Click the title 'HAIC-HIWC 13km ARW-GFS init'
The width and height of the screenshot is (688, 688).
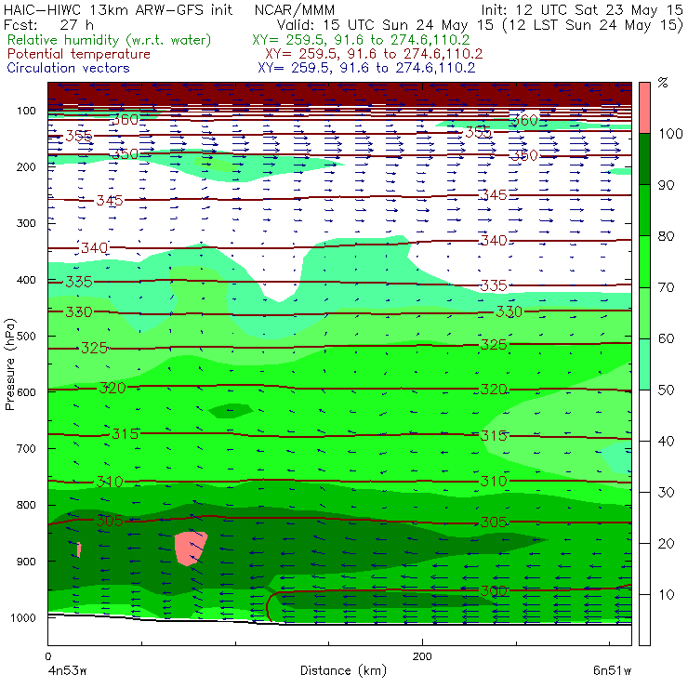tap(118, 9)
